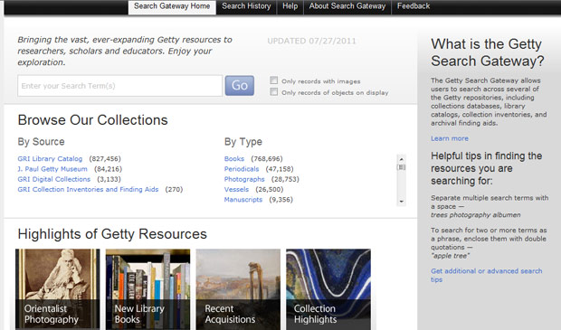Go to About Search Gateway

coord(347,6)
